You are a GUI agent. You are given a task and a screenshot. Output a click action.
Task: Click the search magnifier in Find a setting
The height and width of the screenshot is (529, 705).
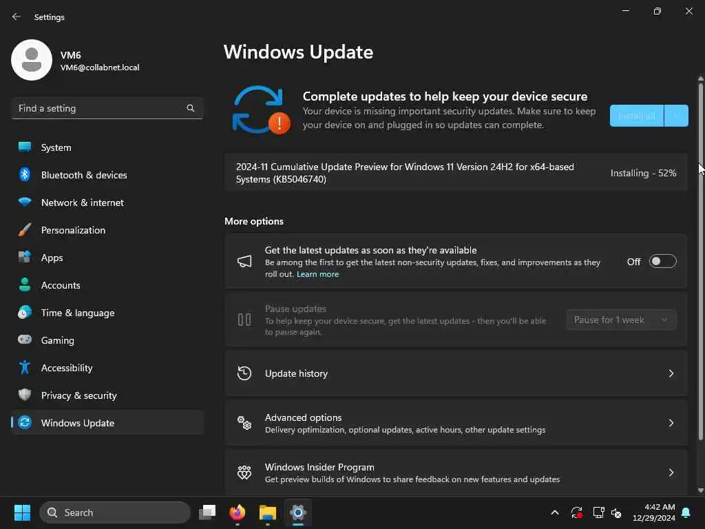point(190,108)
